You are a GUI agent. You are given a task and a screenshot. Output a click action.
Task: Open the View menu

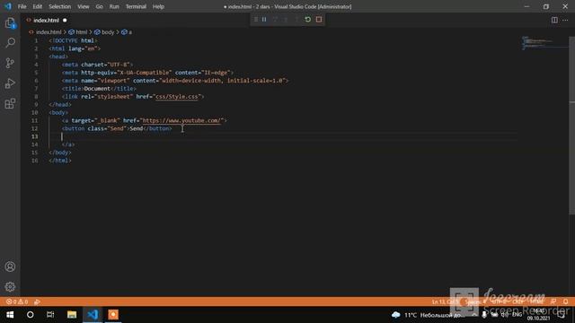pos(84,6)
